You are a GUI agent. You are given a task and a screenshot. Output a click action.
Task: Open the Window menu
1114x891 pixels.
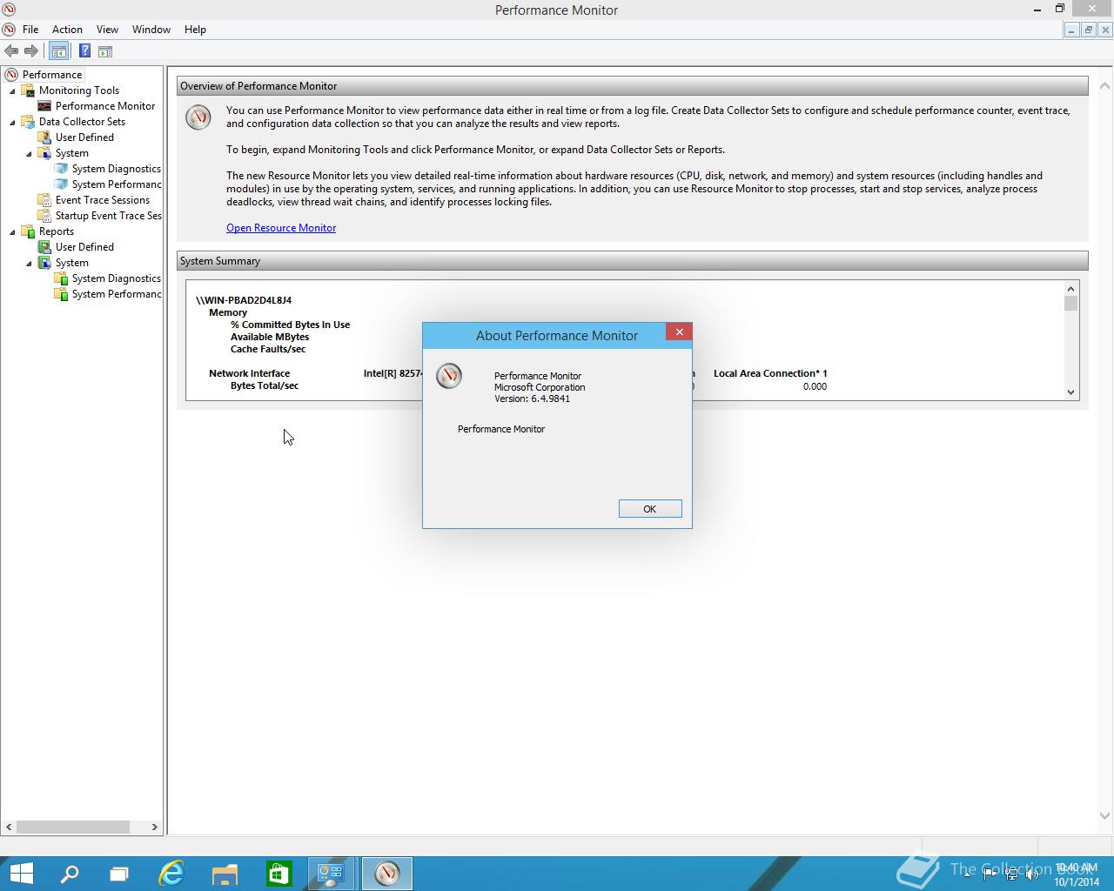coord(151,30)
